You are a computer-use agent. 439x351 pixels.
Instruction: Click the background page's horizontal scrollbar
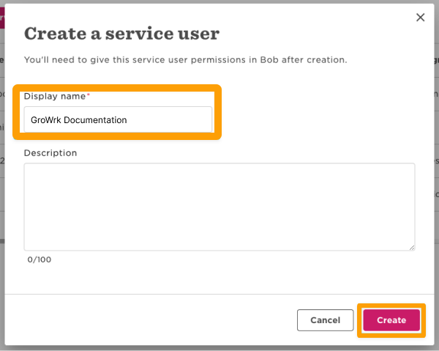2,240
